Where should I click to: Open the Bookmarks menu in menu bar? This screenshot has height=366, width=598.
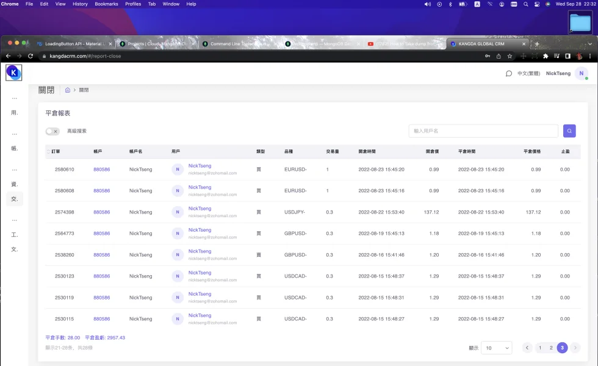point(106,4)
